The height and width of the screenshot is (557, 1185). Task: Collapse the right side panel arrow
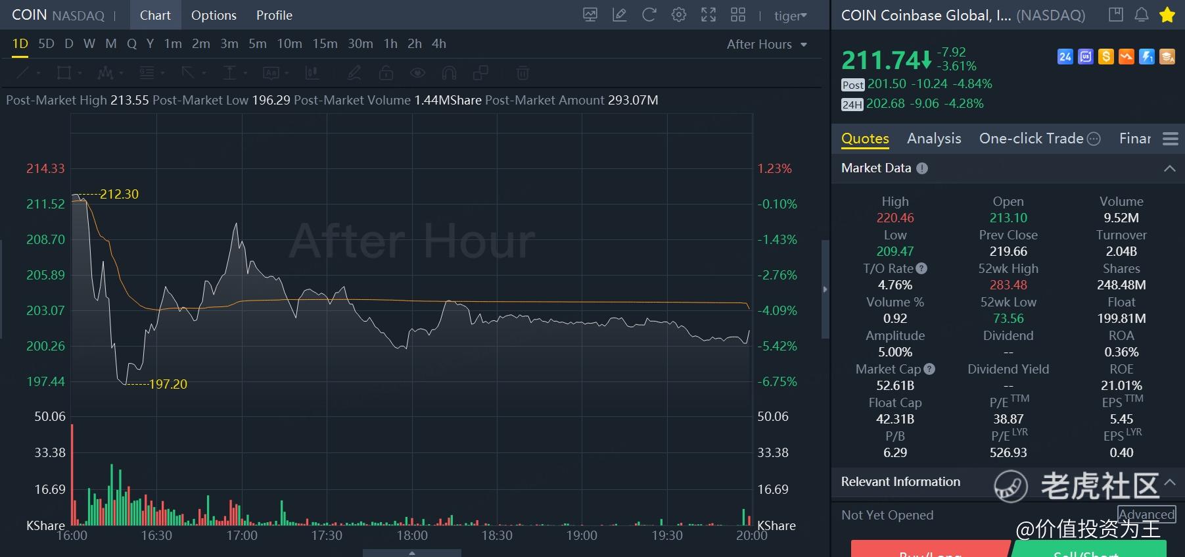pos(825,289)
